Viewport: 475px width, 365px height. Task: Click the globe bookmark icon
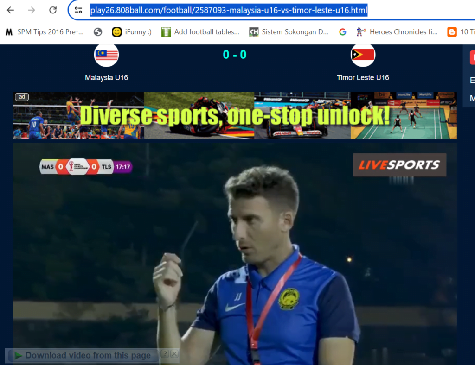(97, 32)
